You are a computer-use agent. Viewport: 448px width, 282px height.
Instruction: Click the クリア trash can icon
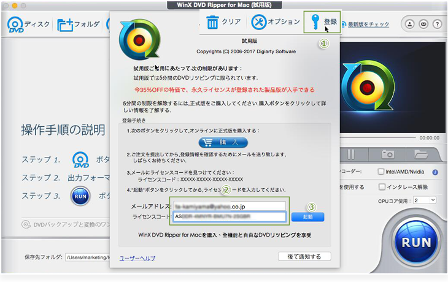click(x=213, y=21)
